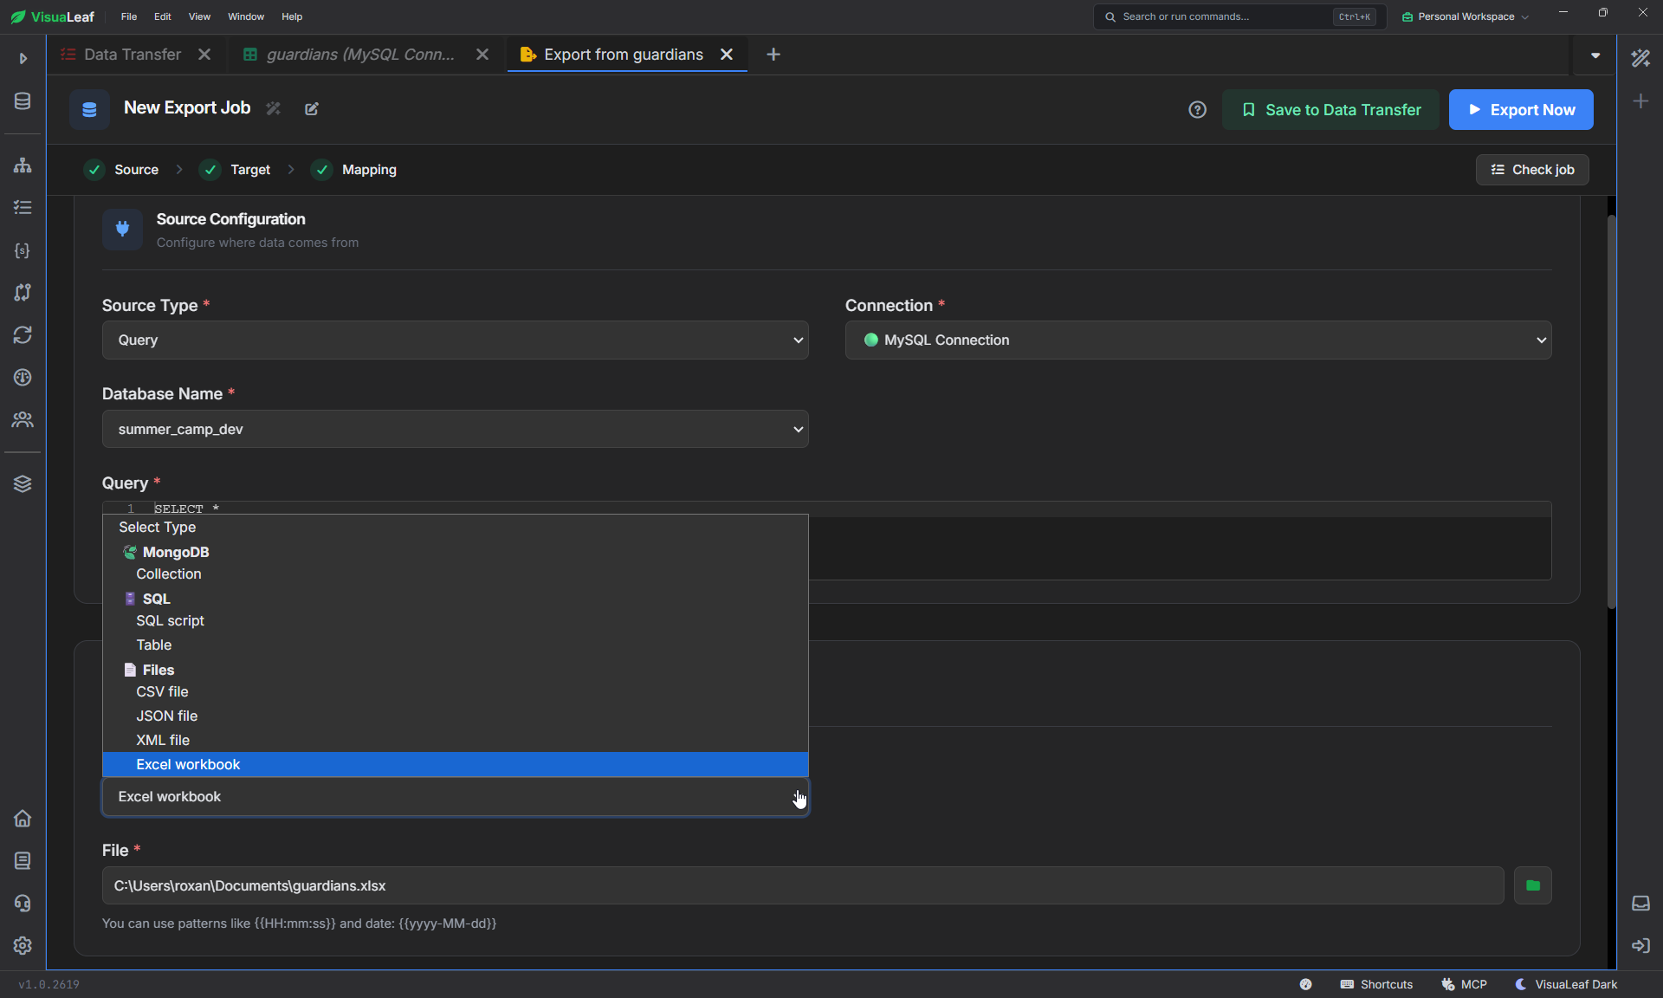The width and height of the screenshot is (1663, 998).
Task: Click the curly braces code sidebar icon
Action: tap(23, 250)
